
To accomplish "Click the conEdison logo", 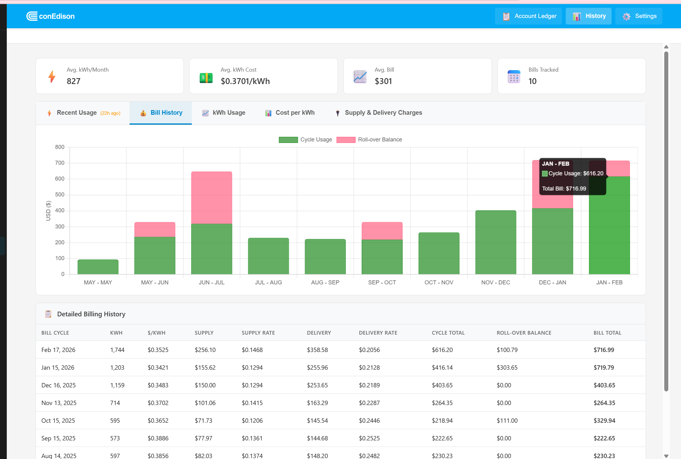I will 51,16.
